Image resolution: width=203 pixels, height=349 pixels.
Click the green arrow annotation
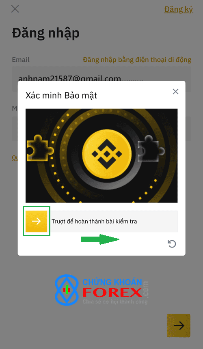coord(100,239)
